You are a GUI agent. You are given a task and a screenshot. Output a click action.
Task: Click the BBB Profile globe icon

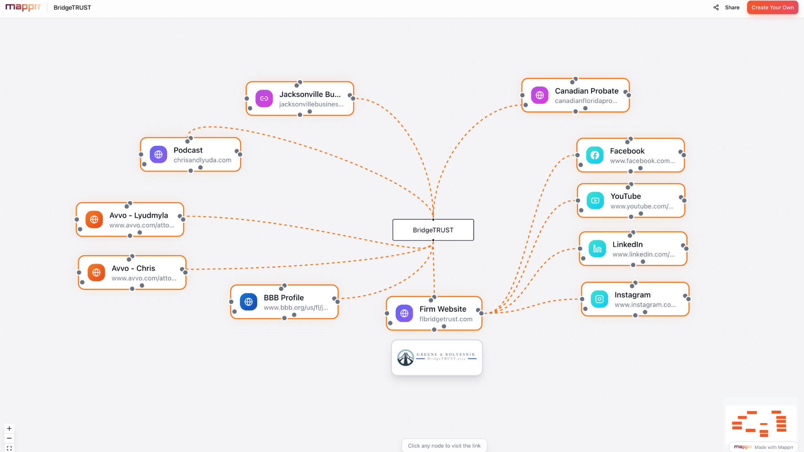pos(248,302)
